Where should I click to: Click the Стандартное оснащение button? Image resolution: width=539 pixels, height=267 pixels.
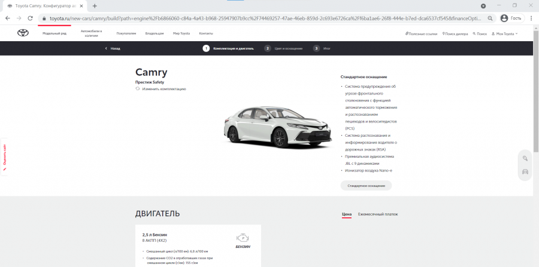366,185
